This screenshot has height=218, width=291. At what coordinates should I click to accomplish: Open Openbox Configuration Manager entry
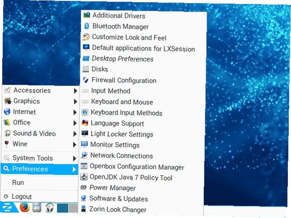point(142,167)
